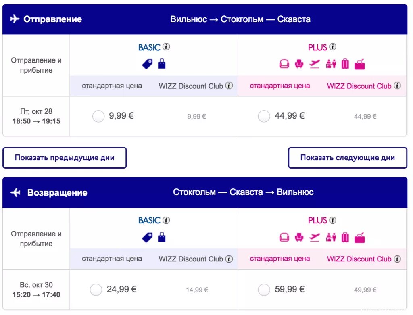
Task: Select the 44,99 € PLUS departure fare
Action: coord(264,117)
